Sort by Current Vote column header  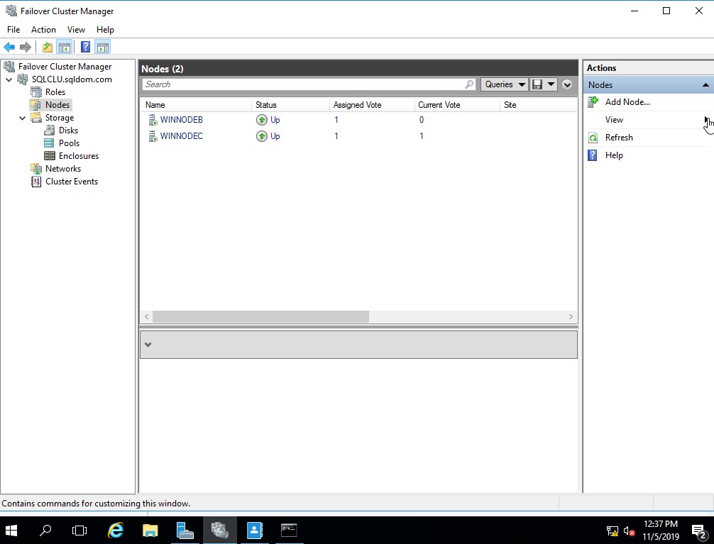(x=457, y=105)
